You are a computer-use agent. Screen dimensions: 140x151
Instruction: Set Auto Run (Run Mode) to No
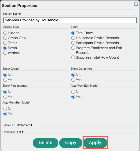click(x=5, y=109)
